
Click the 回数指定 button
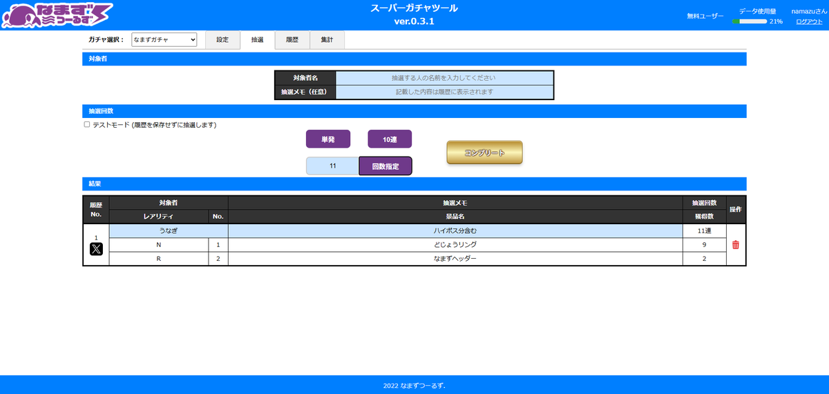tap(385, 166)
